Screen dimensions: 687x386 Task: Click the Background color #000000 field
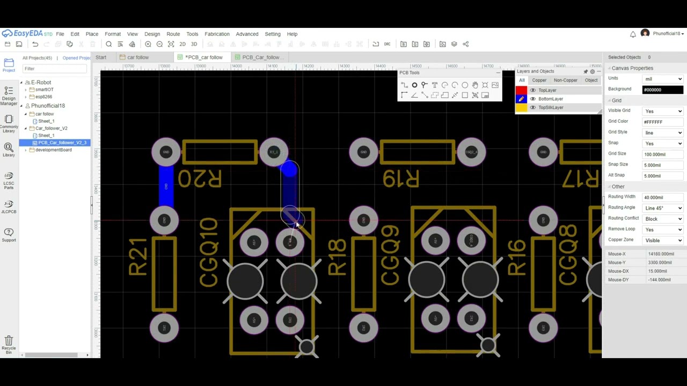click(663, 90)
